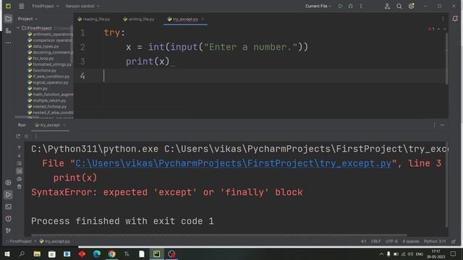The image size is (463, 260).
Task: Switch to the writing_file.py tab
Action: [139, 19]
